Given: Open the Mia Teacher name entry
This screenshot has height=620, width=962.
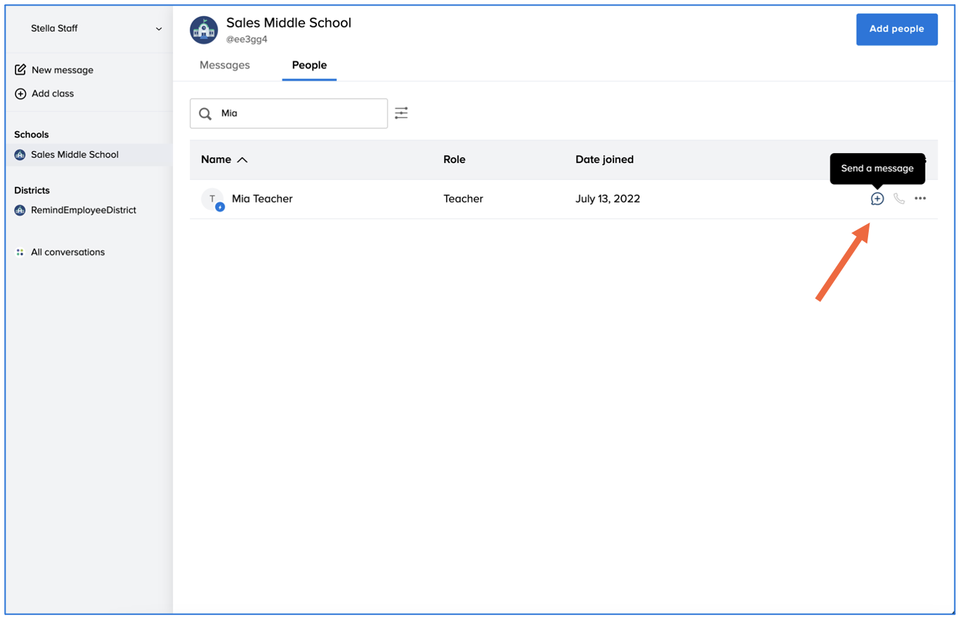Looking at the screenshot, I should 262,199.
